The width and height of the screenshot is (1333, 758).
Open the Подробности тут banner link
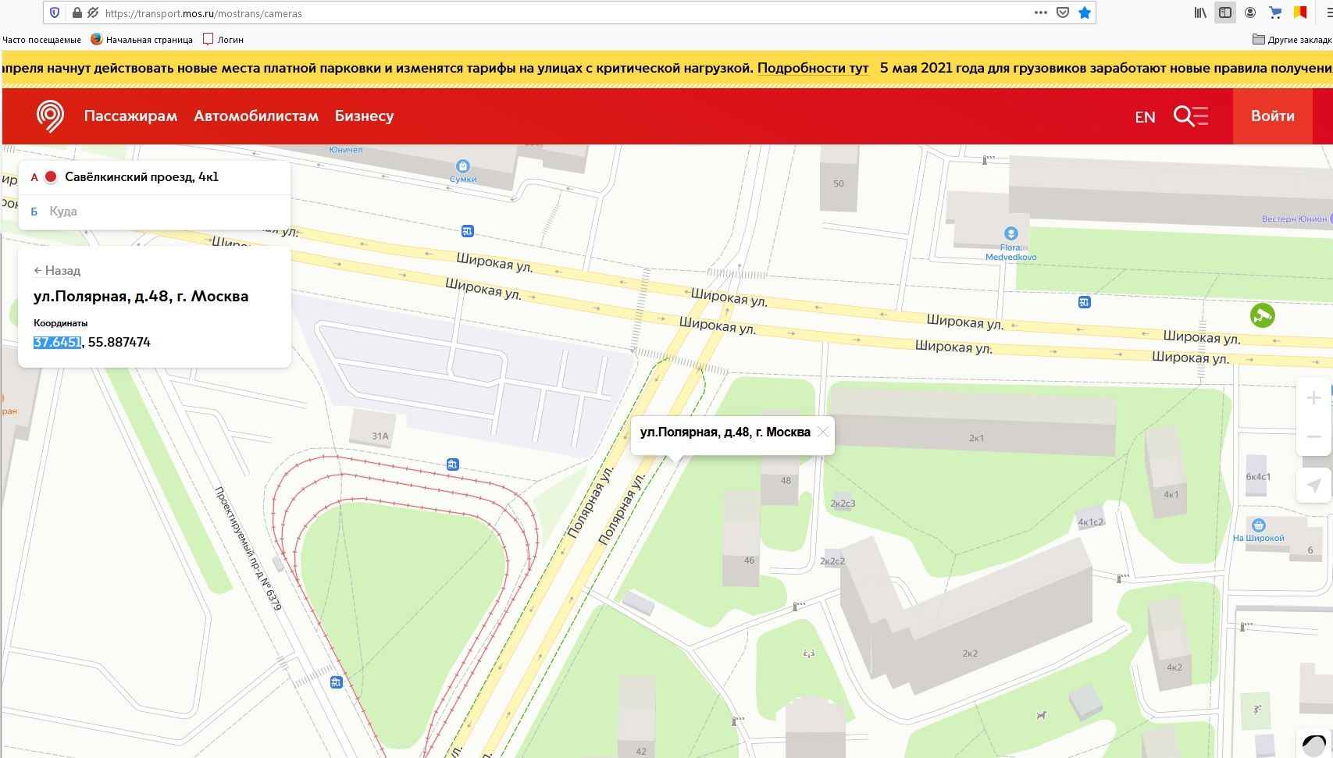812,68
